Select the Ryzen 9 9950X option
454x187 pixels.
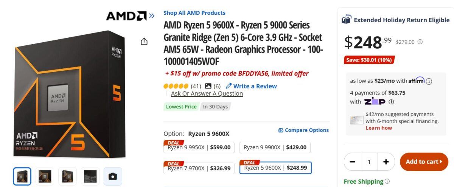(x=199, y=147)
